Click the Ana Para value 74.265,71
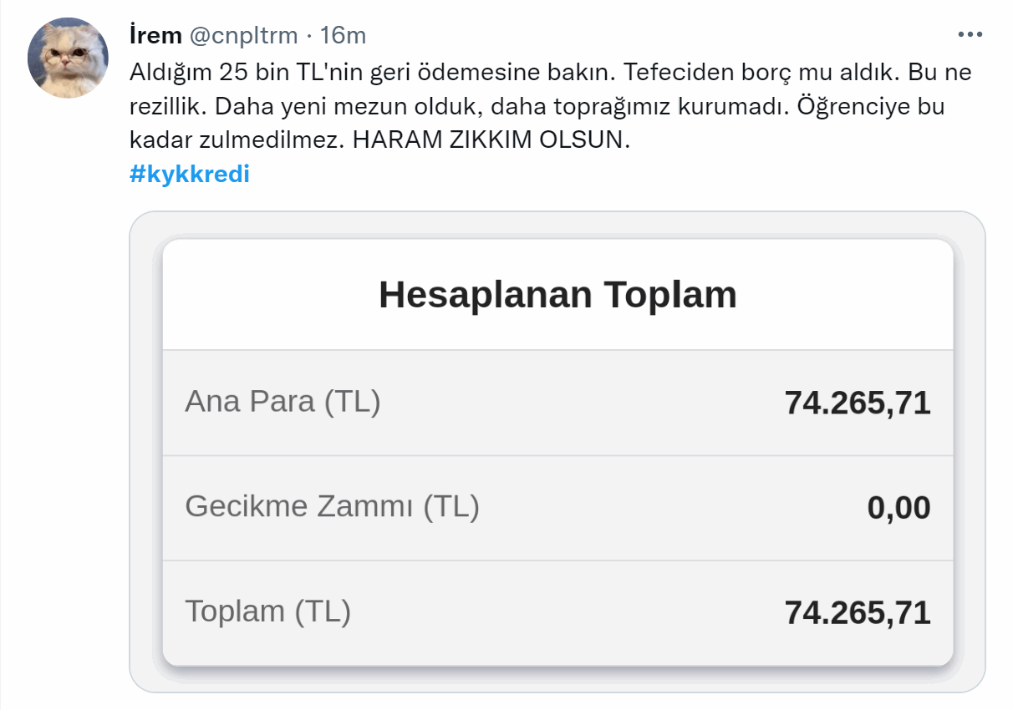This screenshot has width=1013, height=710. (858, 403)
